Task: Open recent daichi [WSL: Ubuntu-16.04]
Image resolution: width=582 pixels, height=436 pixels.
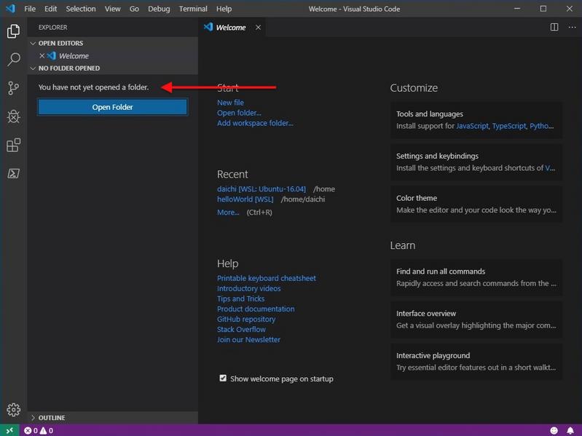Action: 261,189
